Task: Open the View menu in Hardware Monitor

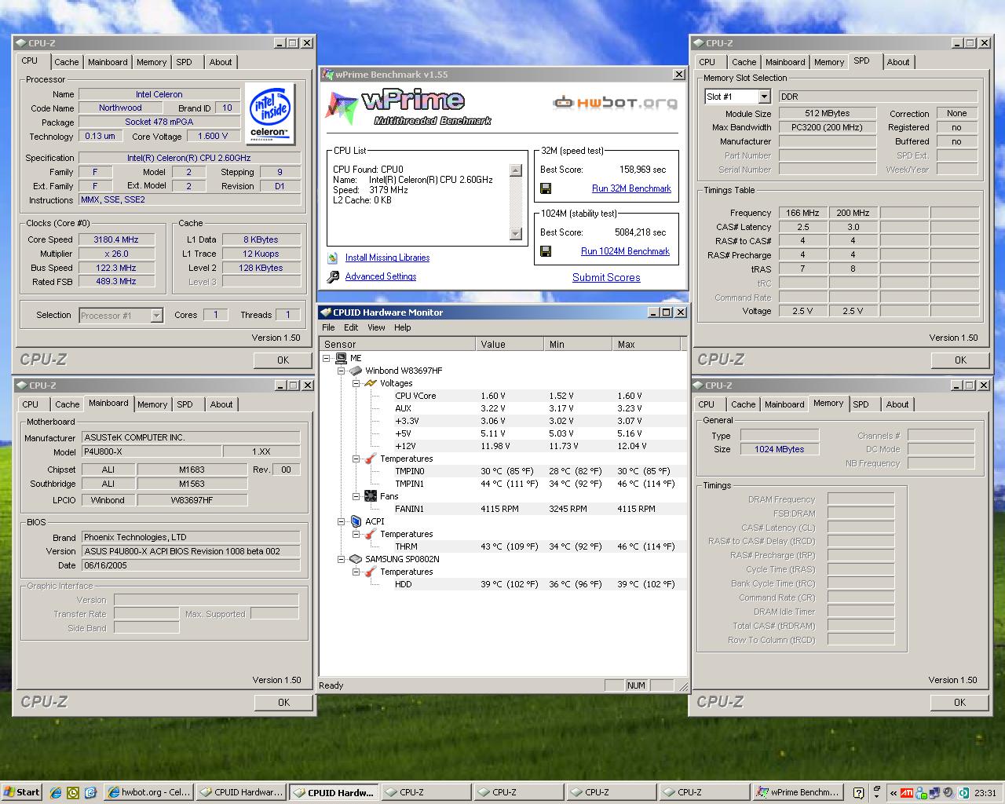Action: pyautogui.click(x=376, y=327)
